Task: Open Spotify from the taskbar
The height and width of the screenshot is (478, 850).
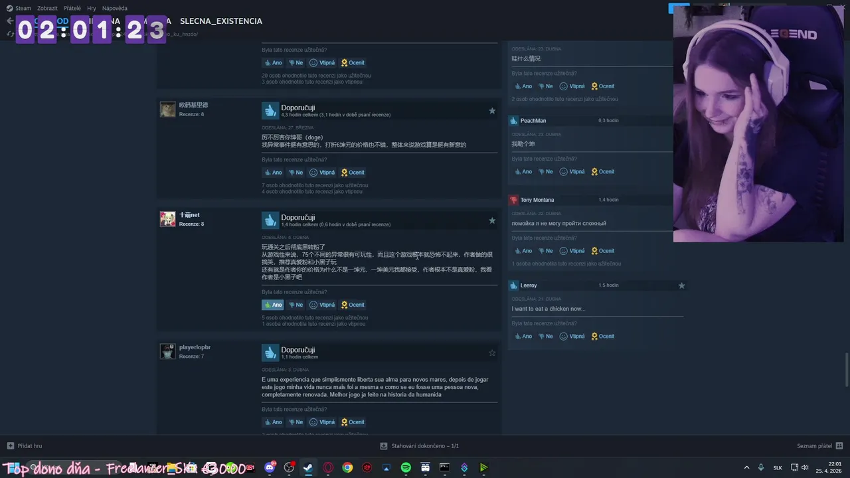Action: click(406, 467)
